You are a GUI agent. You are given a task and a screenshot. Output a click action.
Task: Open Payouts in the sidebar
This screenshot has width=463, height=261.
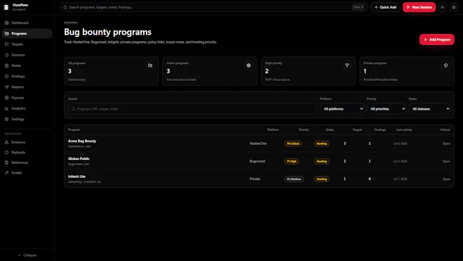point(27,98)
